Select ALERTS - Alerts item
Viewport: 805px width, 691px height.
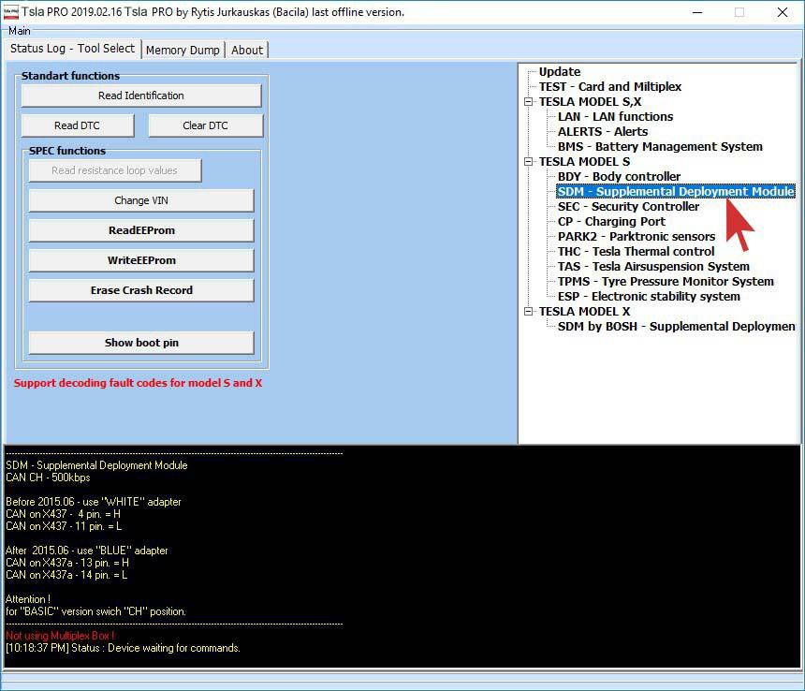(603, 131)
